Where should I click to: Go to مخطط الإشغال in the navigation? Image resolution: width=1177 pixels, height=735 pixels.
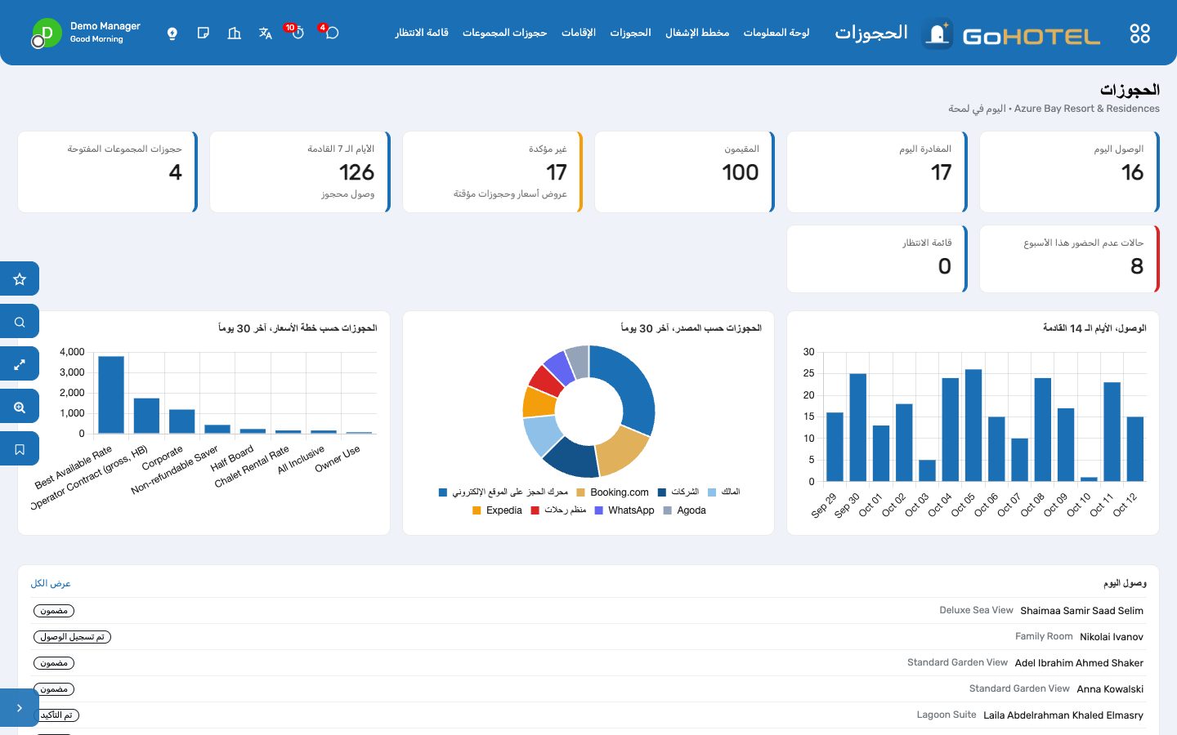coord(697,33)
